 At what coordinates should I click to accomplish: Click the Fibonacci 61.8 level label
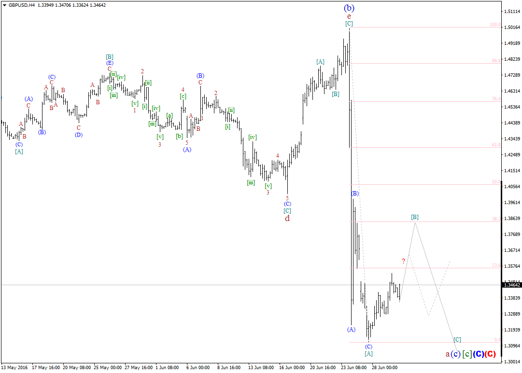495,144
